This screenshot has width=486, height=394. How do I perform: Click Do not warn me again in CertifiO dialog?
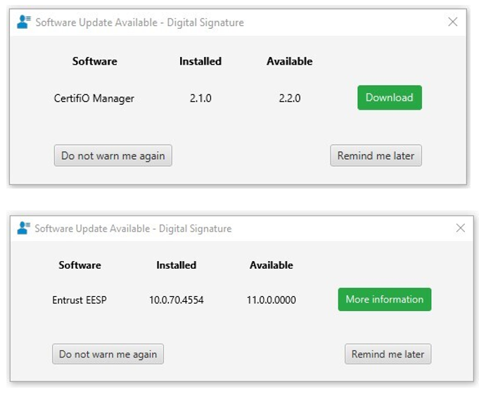click(113, 155)
